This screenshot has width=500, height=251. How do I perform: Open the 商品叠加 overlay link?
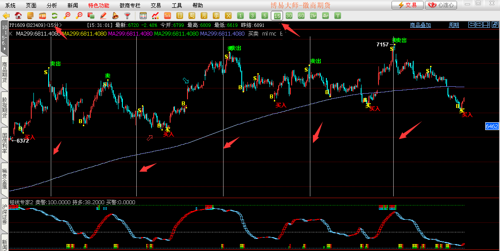(420, 25)
